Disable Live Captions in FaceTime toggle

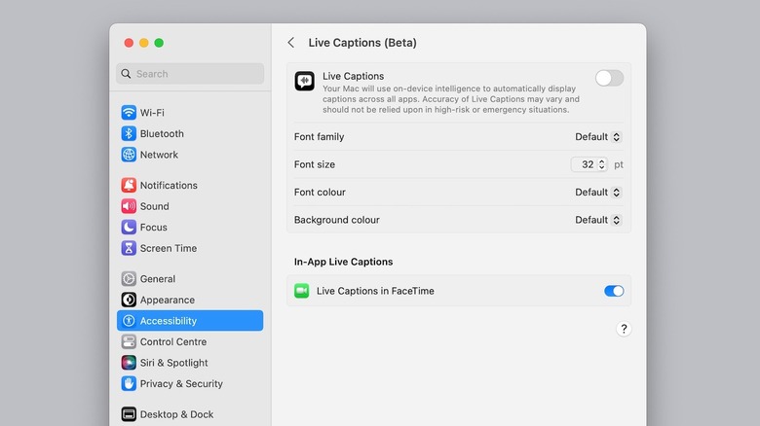[x=614, y=291]
